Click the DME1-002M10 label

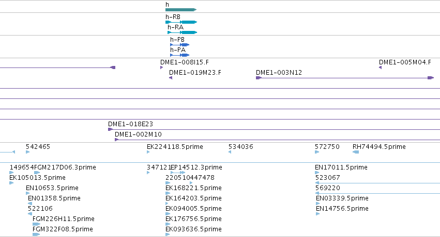[139, 134]
